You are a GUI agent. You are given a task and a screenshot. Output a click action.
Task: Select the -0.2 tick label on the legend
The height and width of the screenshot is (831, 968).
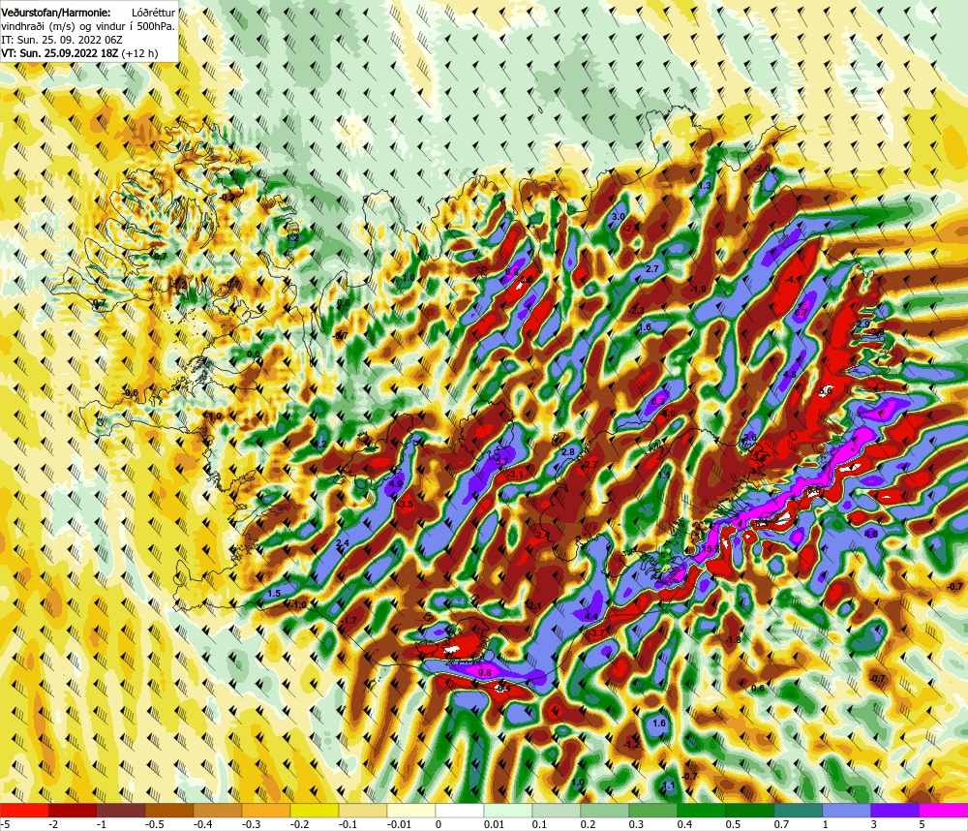pyautogui.click(x=299, y=823)
